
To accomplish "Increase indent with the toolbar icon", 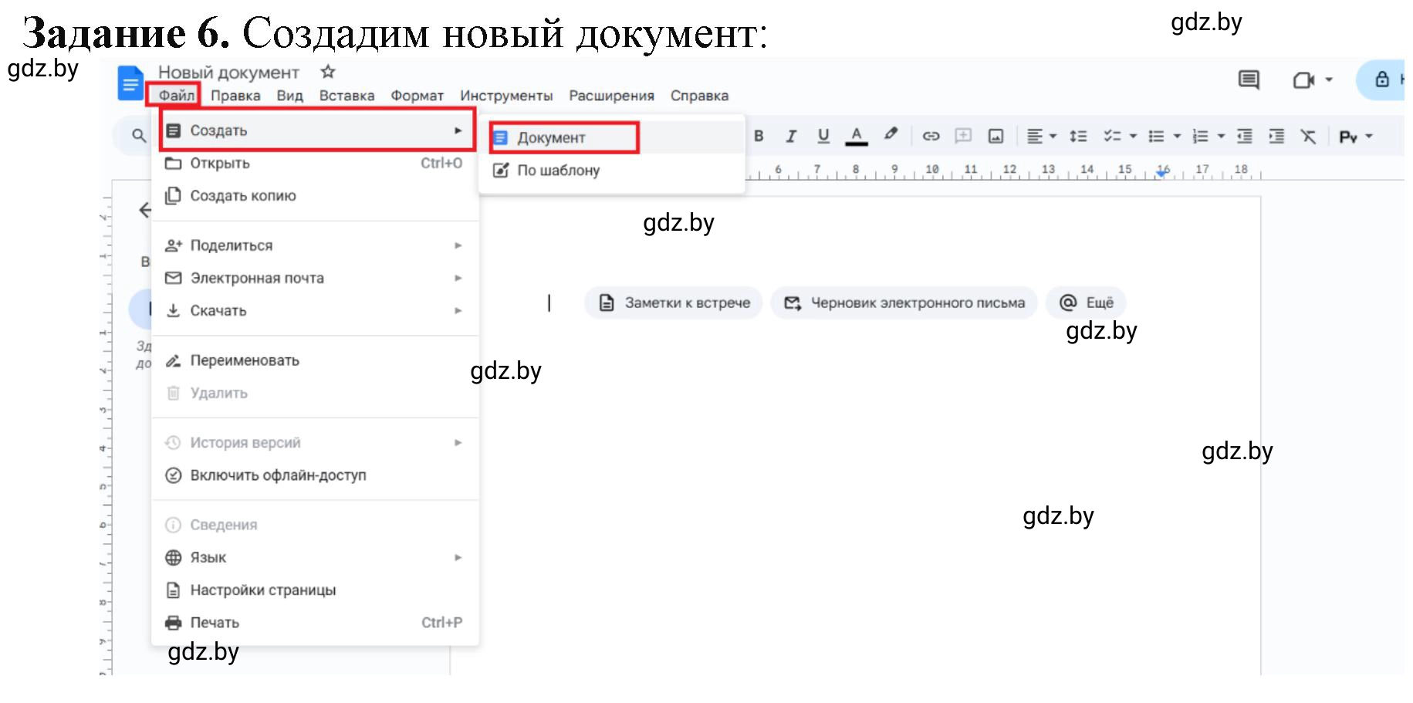I will pyautogui.click(x=1276, y=137).
